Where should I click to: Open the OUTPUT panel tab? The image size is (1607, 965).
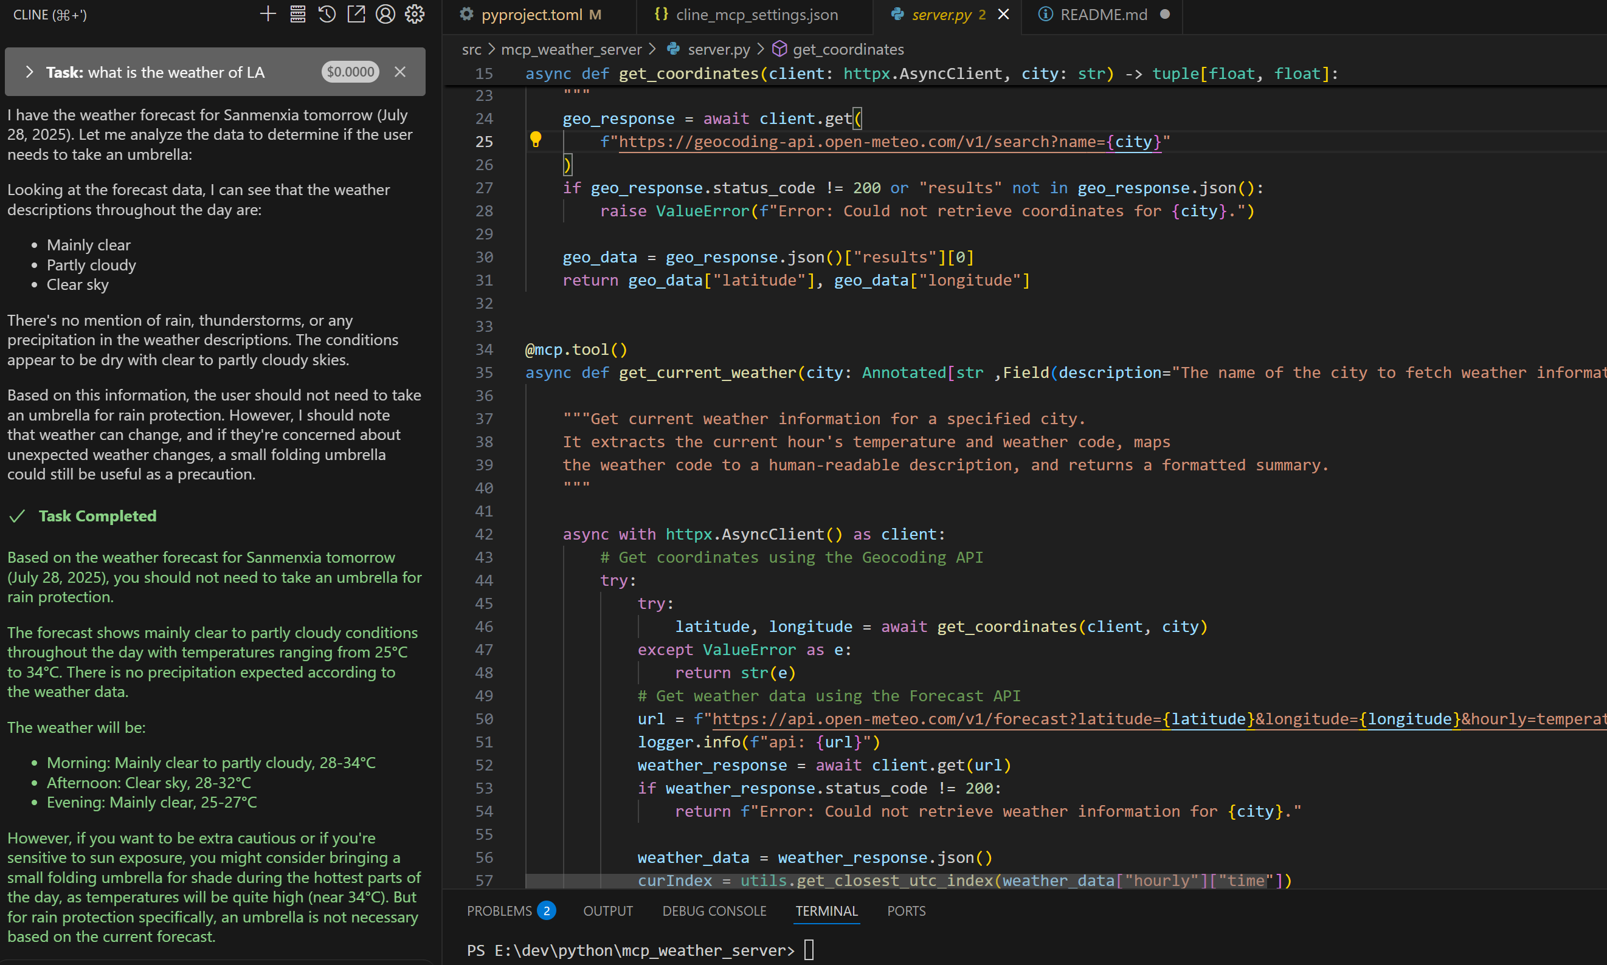(607, 911)
